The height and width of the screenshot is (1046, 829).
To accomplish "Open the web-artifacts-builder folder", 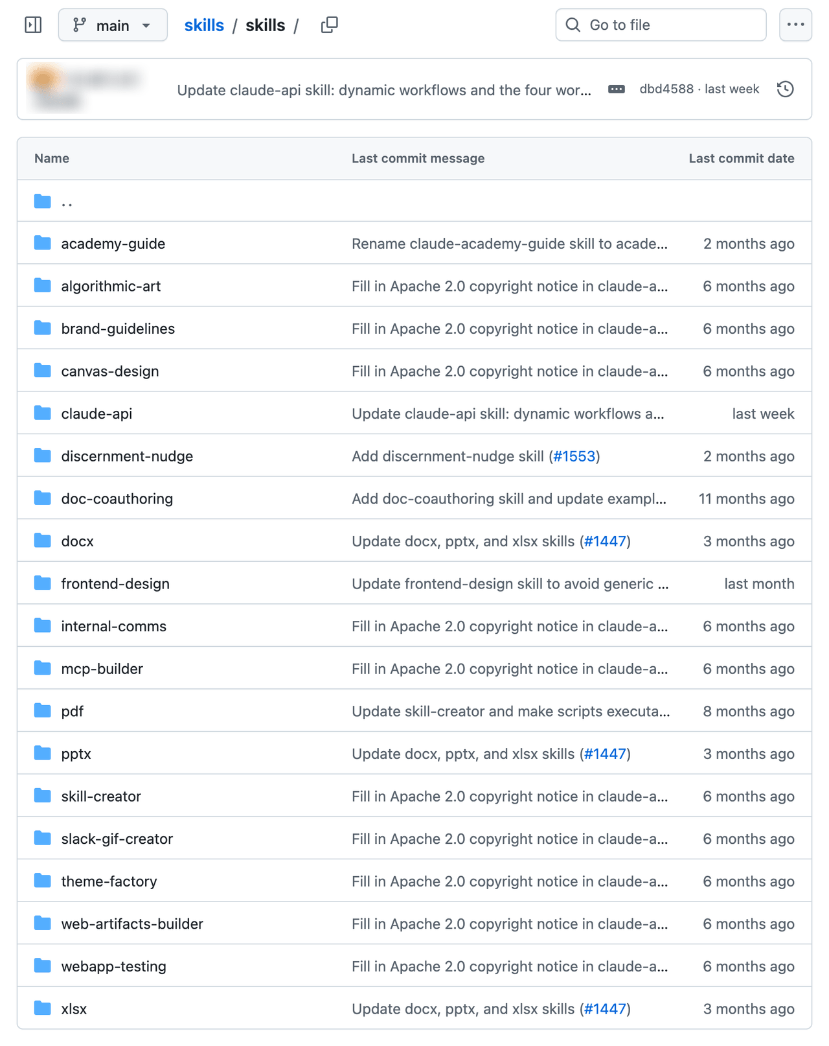I will pos(132,924).
